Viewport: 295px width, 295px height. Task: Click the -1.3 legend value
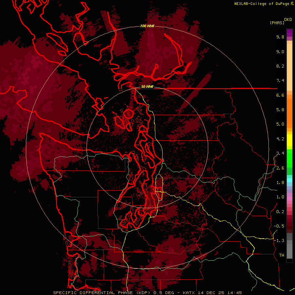(279, 241)
